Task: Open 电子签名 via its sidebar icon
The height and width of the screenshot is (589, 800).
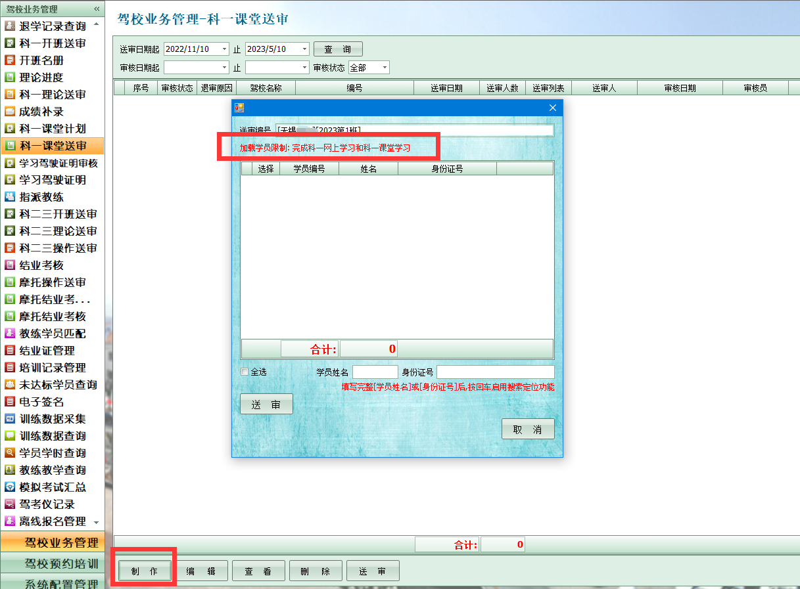Action: coord(10,402)
